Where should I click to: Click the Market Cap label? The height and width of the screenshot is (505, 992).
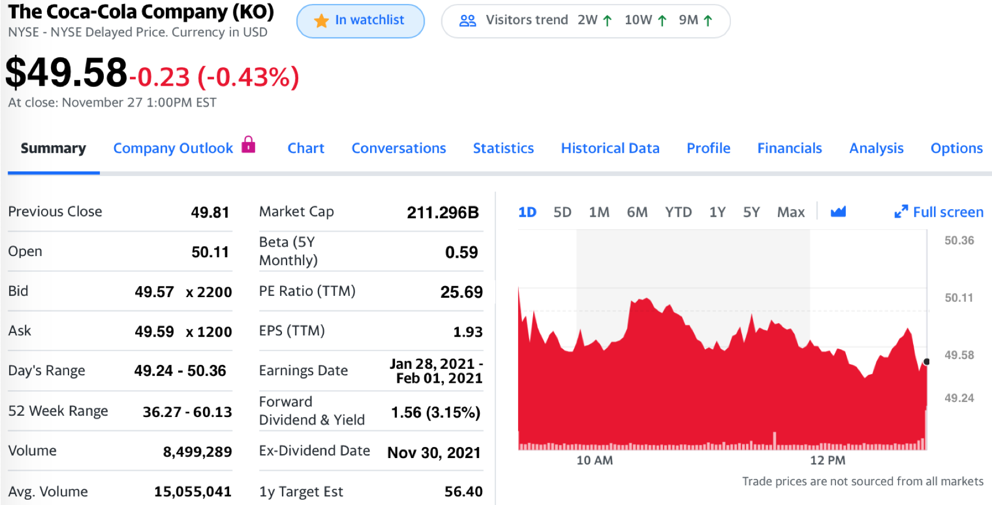point(296,212)
